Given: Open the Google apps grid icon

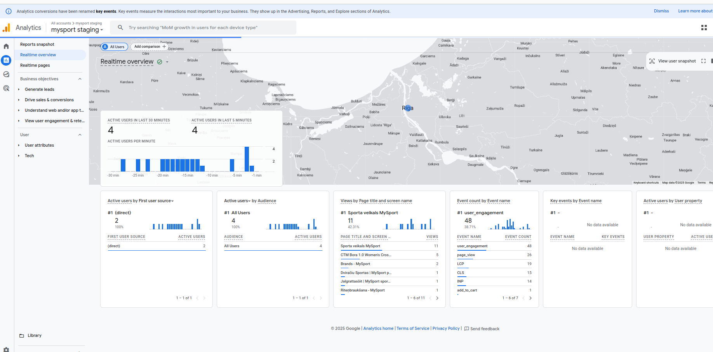Looking at the screenshot, I should coord(704,28).
